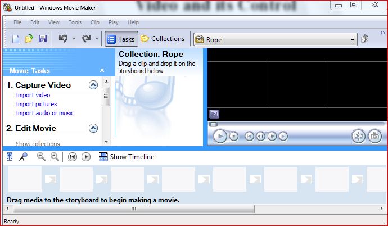Click the preview seek bar slider
Viewport: 388px width, 226px height.
click(213, 124)
